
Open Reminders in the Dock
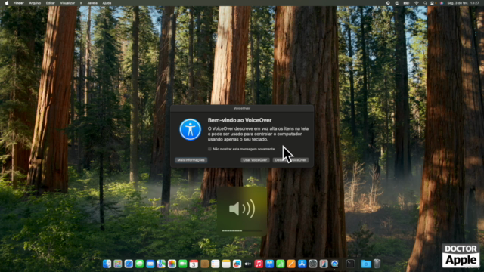click(x=215, y=264)
